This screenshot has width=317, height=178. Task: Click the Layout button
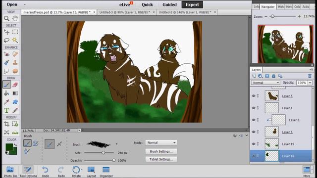pyautogui.click(x=91, y=172)
